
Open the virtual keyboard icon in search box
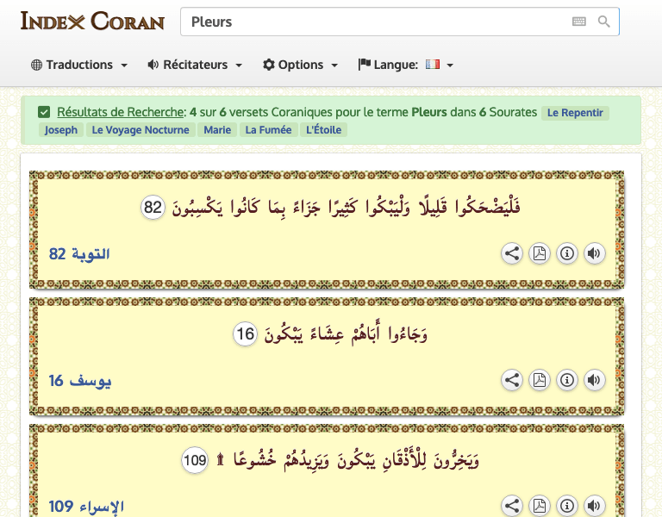(579, 22)
